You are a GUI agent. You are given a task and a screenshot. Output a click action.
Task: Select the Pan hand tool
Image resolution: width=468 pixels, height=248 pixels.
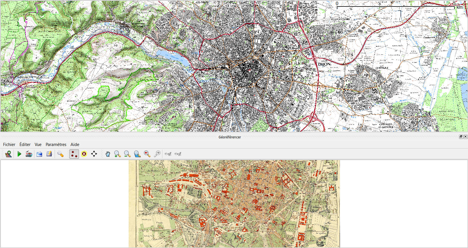[108, 154]
